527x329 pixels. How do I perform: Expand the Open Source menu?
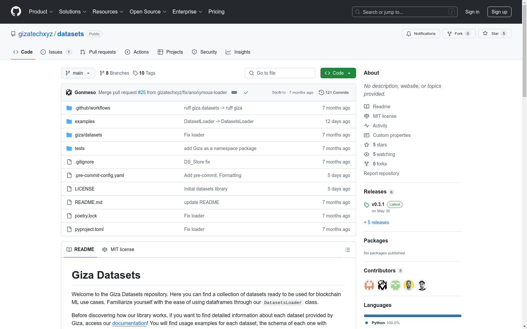[x=148, y=12]
